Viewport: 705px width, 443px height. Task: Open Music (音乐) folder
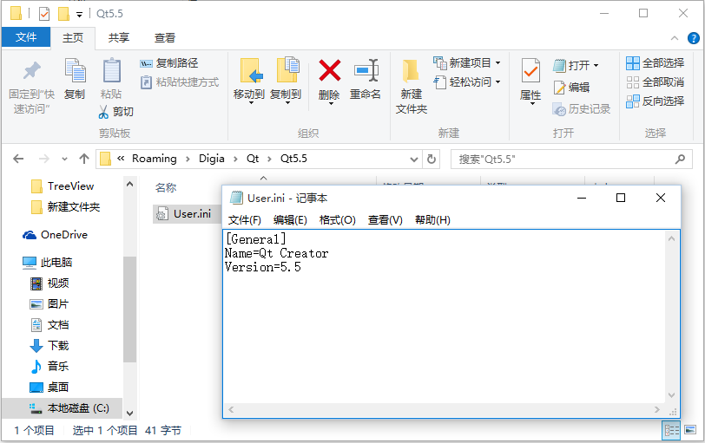[49, 366]
